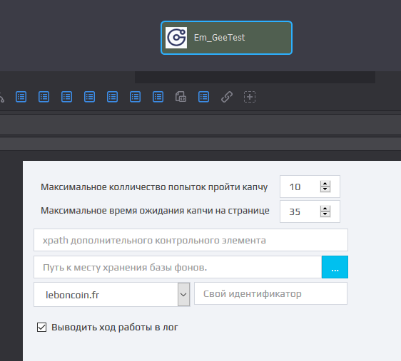Click the 'Путь к месту хранения базы фонов' field
The height and width of the screenshot is (361, 401).
(178, 267)
